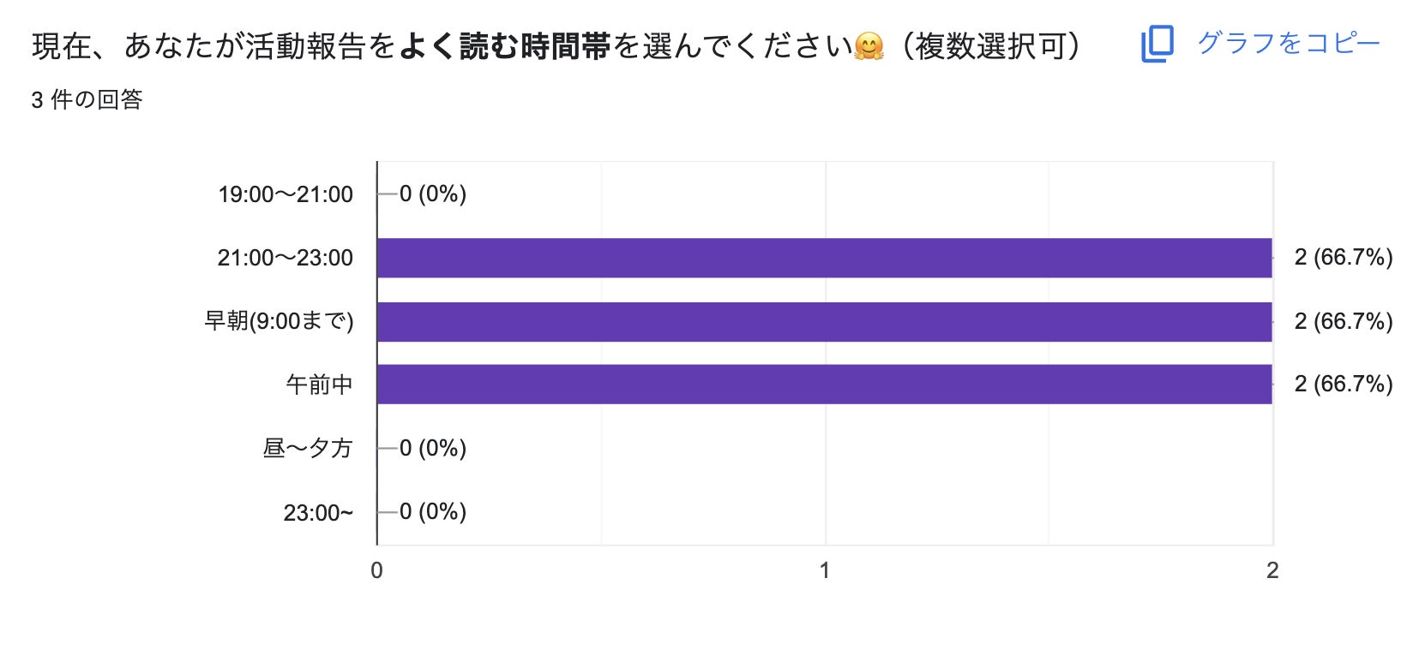The width and height of the screenshot is (1425, 656).
Task: Click the 昼〜夕方 category label
Action: point(307,448)
